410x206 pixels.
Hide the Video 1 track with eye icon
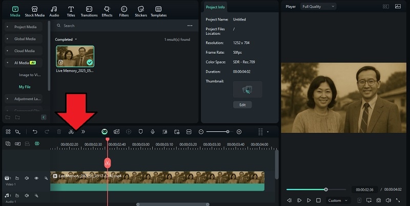[x=36, y=178]
